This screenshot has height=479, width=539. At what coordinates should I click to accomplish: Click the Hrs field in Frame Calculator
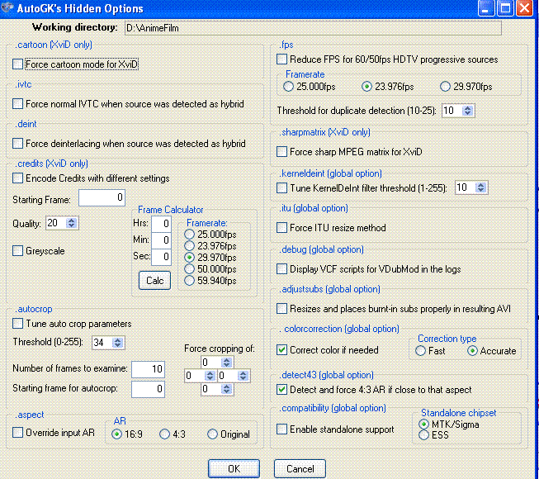click(161, 224)
